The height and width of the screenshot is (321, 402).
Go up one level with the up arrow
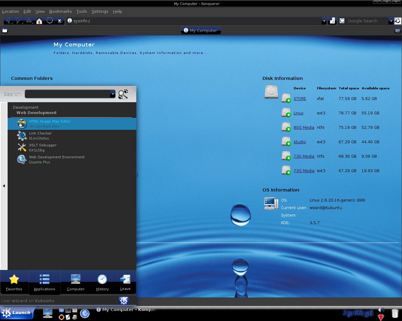tap(29, 21)
